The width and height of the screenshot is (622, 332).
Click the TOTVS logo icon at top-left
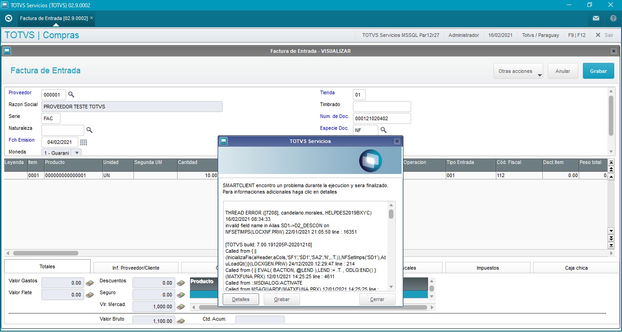point(8,18)
